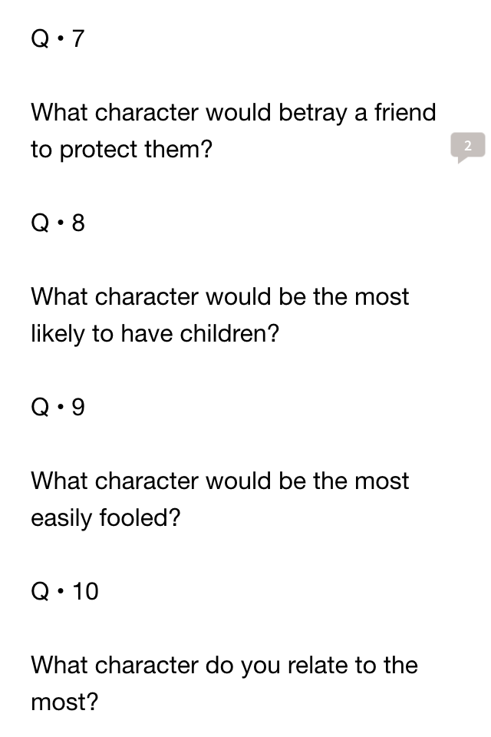Click the "Q • 7" heading
The width and height of the screenshot is (491, 737).
58,38
